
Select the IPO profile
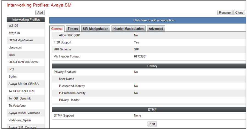pos(26,69)
